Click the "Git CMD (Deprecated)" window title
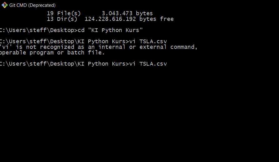 click(32, 5)
